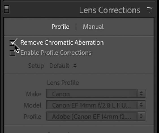Click the Remove Chromatic Aberration text label
Viewport: 159px width, 133px height.
(x=62, y=42)
